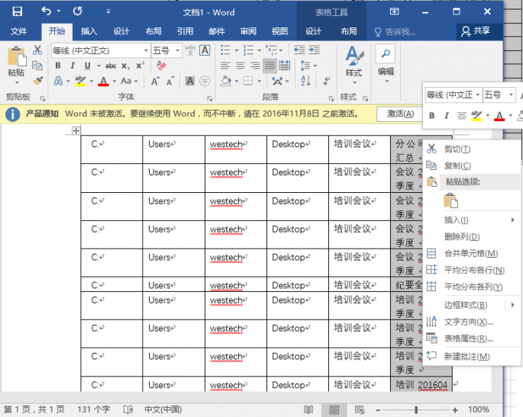Click the table move handle
This screenshot has width=523, height=417.
coord(76,130)
